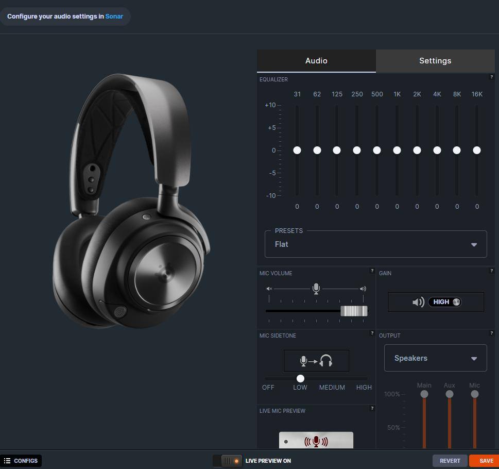Toggle the Live Preview On switch
This screenshot has height=469, width=499.
pyautogui.click(x=228, y=461)
